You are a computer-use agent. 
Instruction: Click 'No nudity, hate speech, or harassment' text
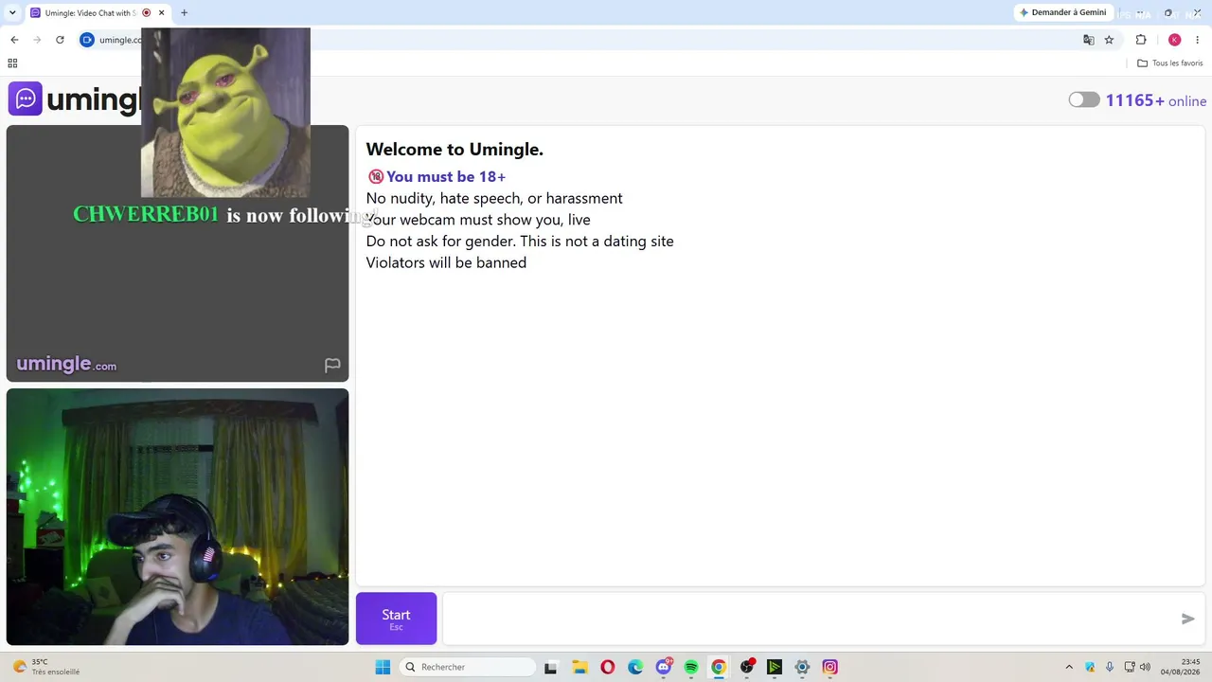(494, 198)
